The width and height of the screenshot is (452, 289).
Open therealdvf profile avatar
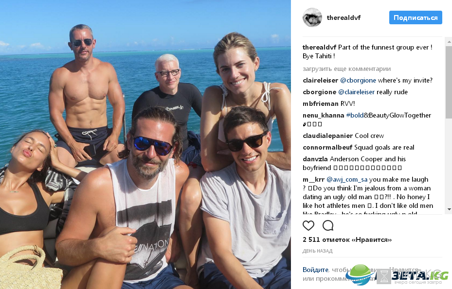click(x=312, y=17)
